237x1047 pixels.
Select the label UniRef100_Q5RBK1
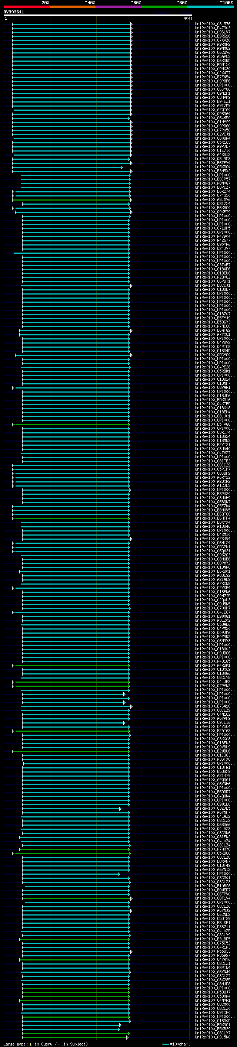coord(213,371)
